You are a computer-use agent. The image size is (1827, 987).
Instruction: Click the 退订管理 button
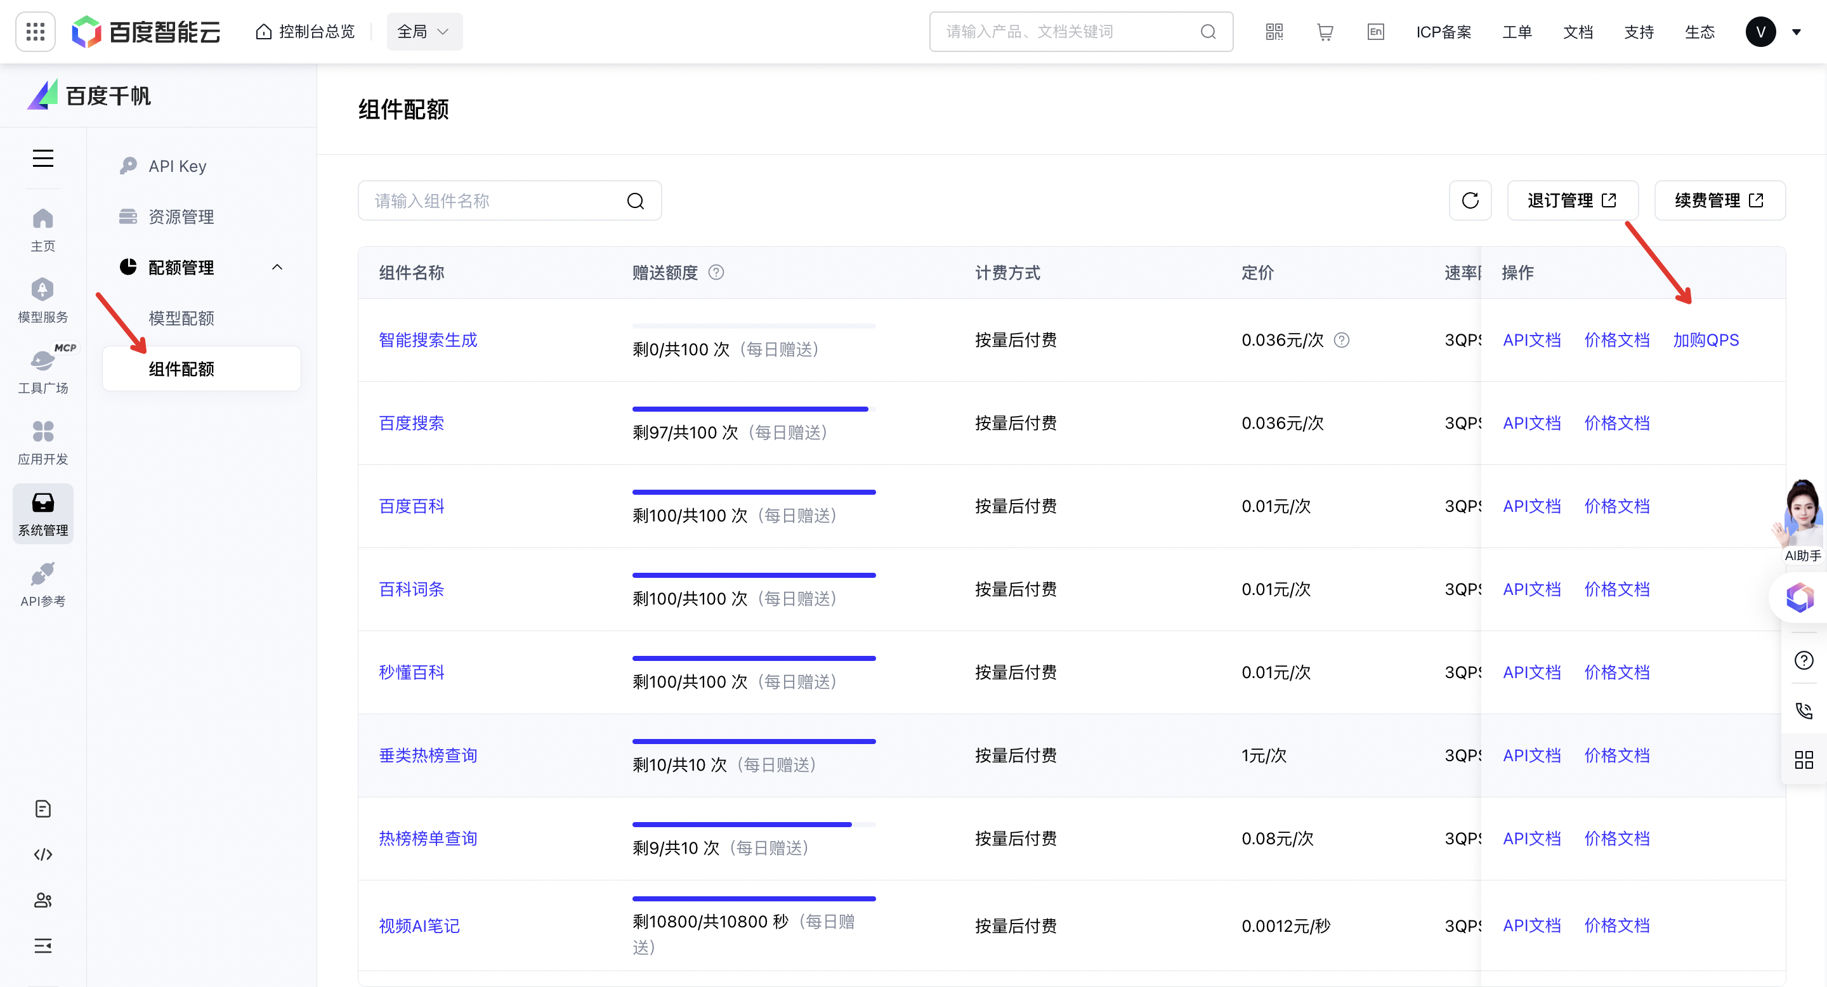(1572, 200)
